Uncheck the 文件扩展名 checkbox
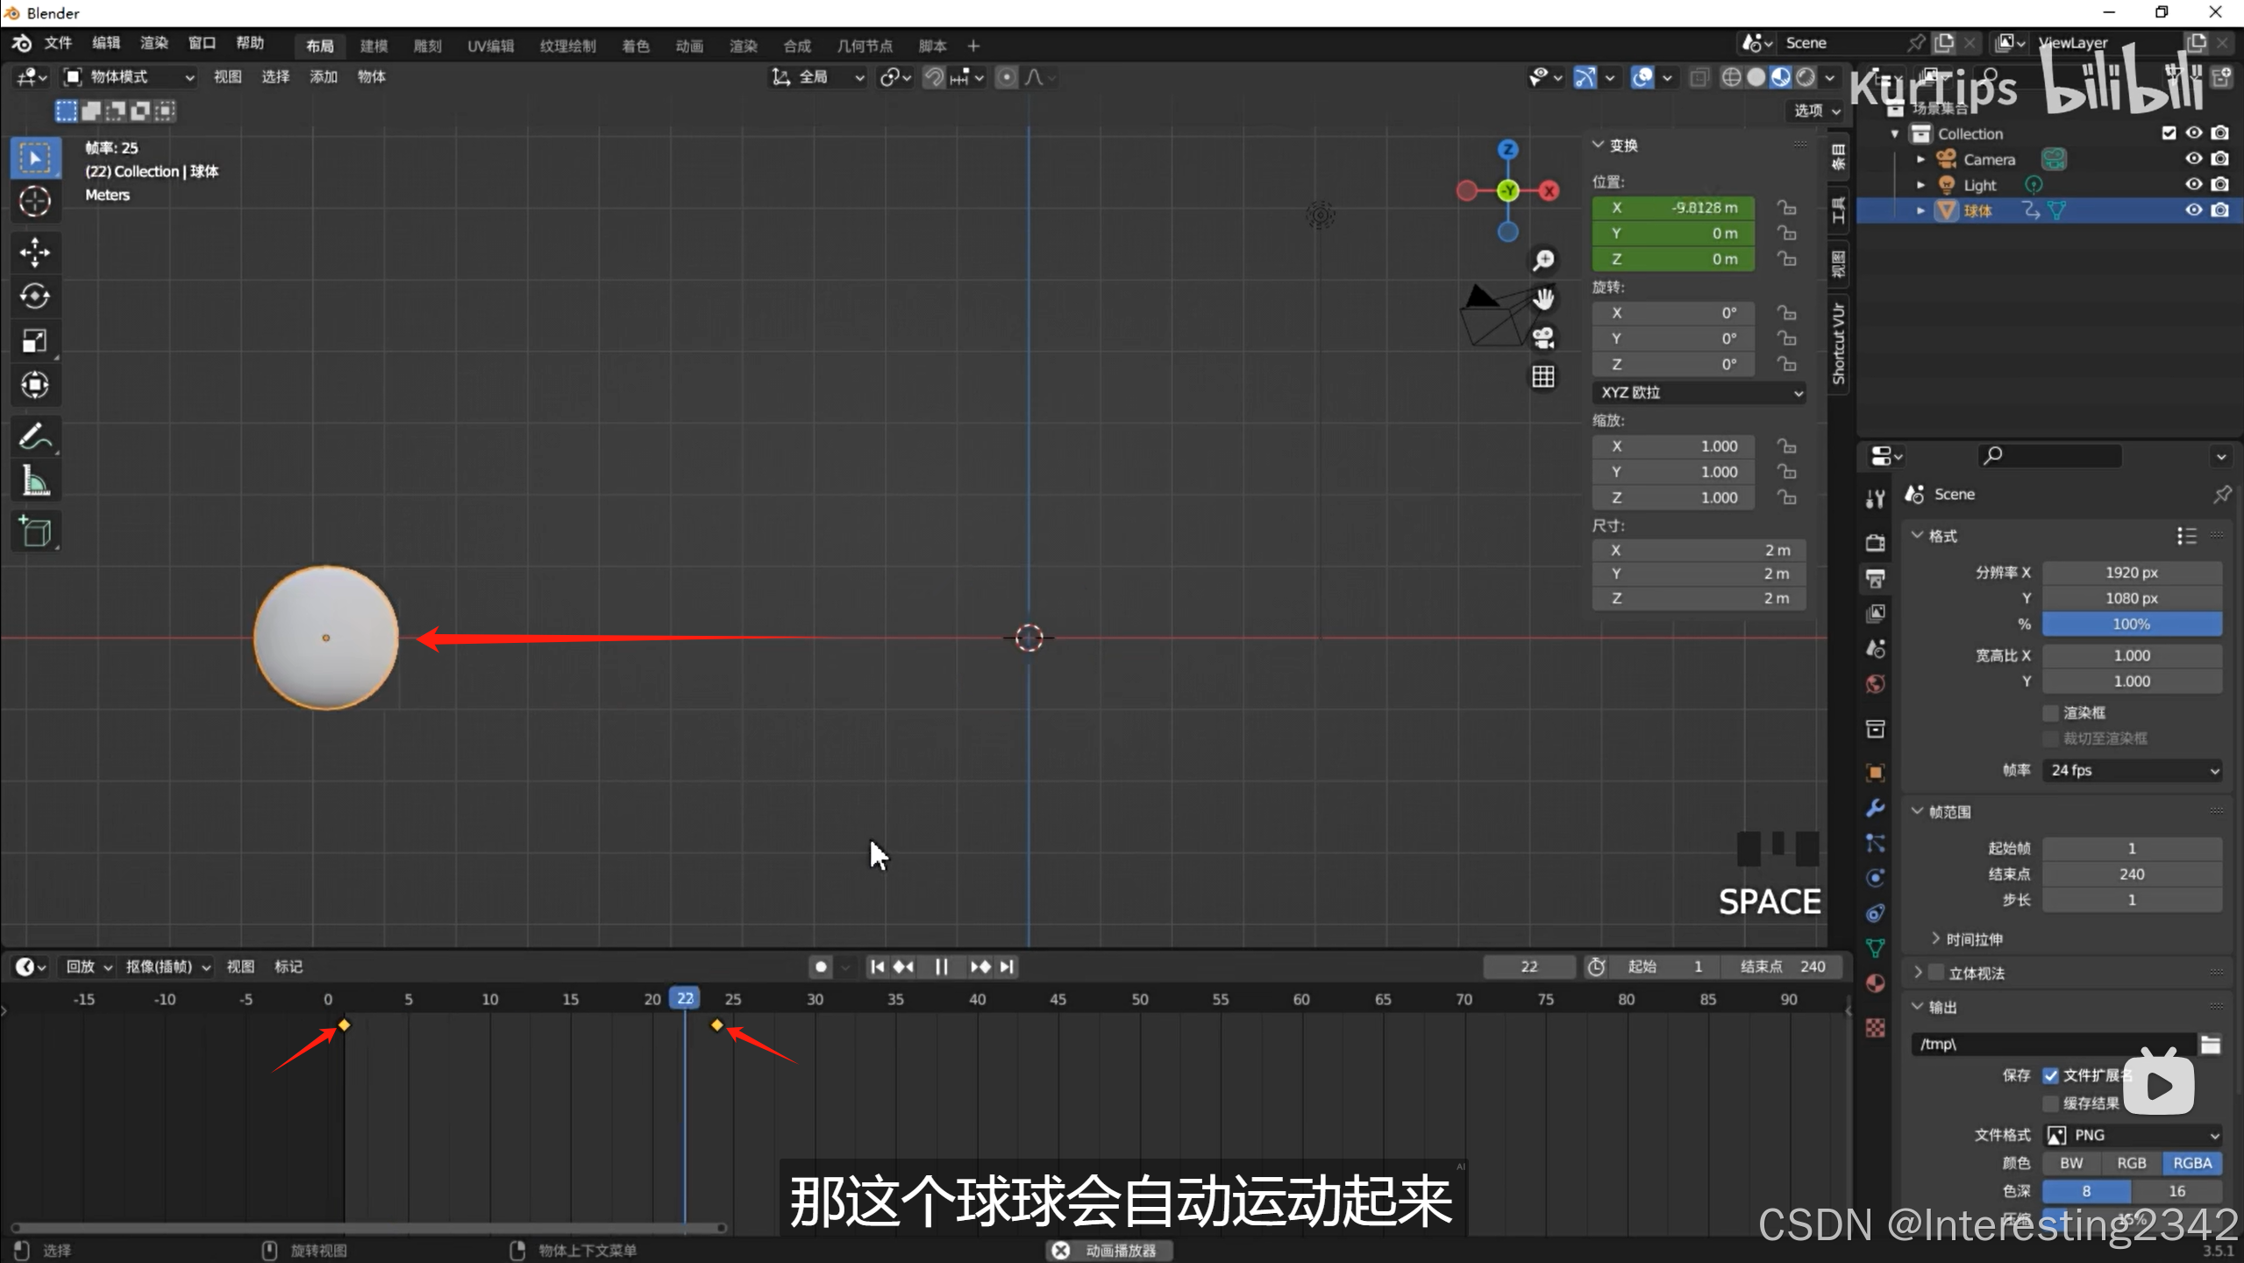Viewport: 2244px width, 1263px height. point(2050,1075)
